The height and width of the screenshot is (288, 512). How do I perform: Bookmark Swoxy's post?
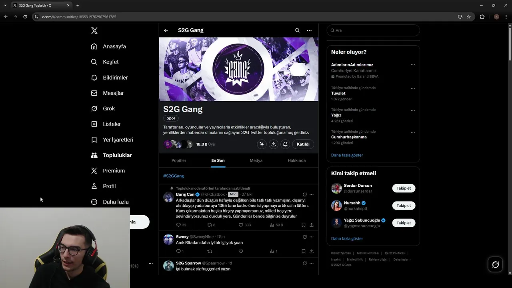[304, 251]
